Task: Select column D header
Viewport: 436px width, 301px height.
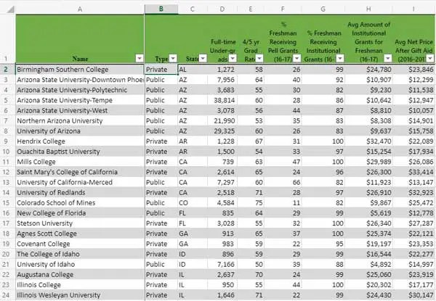Action: coord(222,9)
